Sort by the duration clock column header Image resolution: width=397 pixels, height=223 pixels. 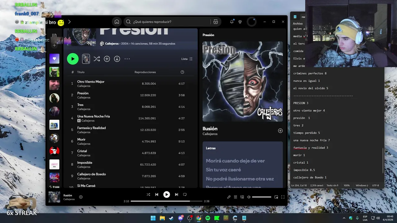click(182, 72)
